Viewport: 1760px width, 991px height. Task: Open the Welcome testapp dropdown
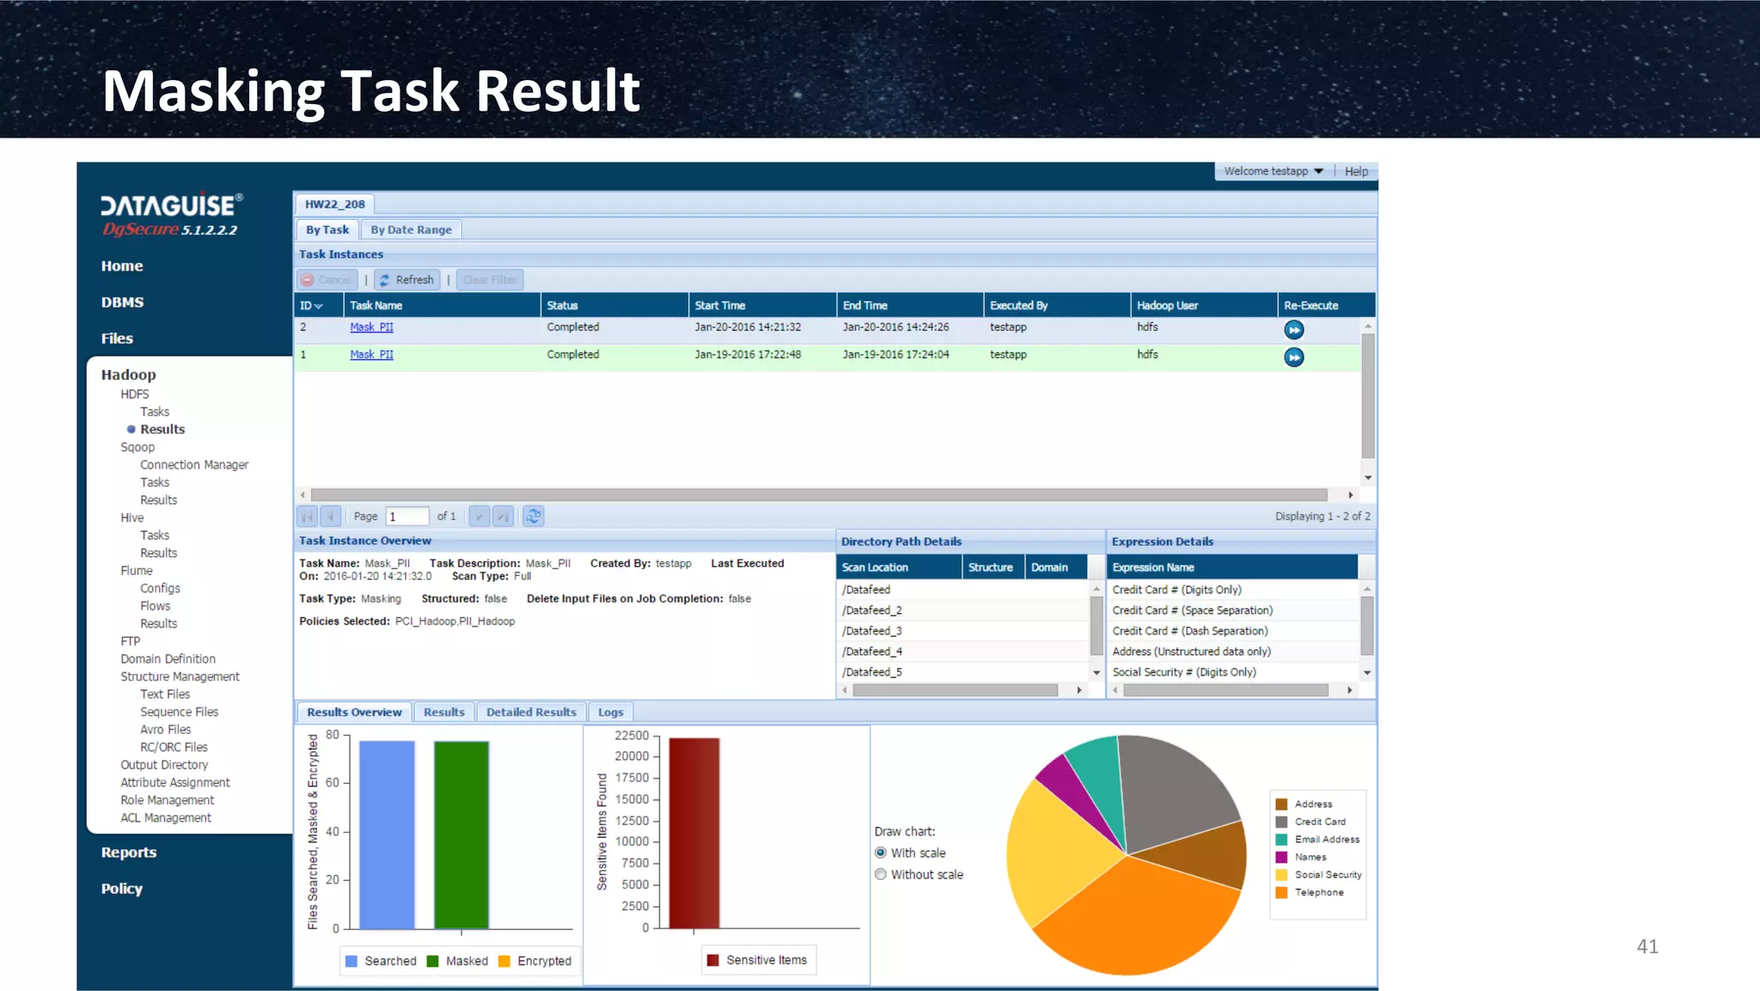(x=1273, y=171)
